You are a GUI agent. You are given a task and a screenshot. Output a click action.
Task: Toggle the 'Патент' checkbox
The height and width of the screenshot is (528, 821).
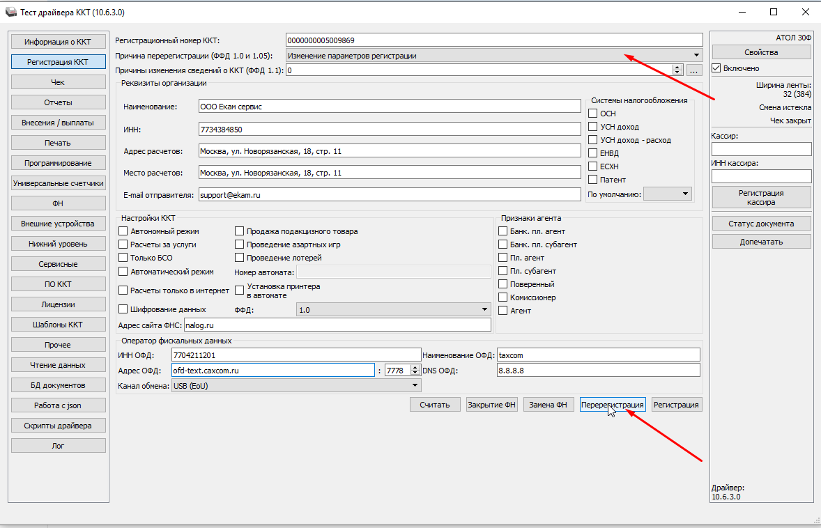pos(592,180)
